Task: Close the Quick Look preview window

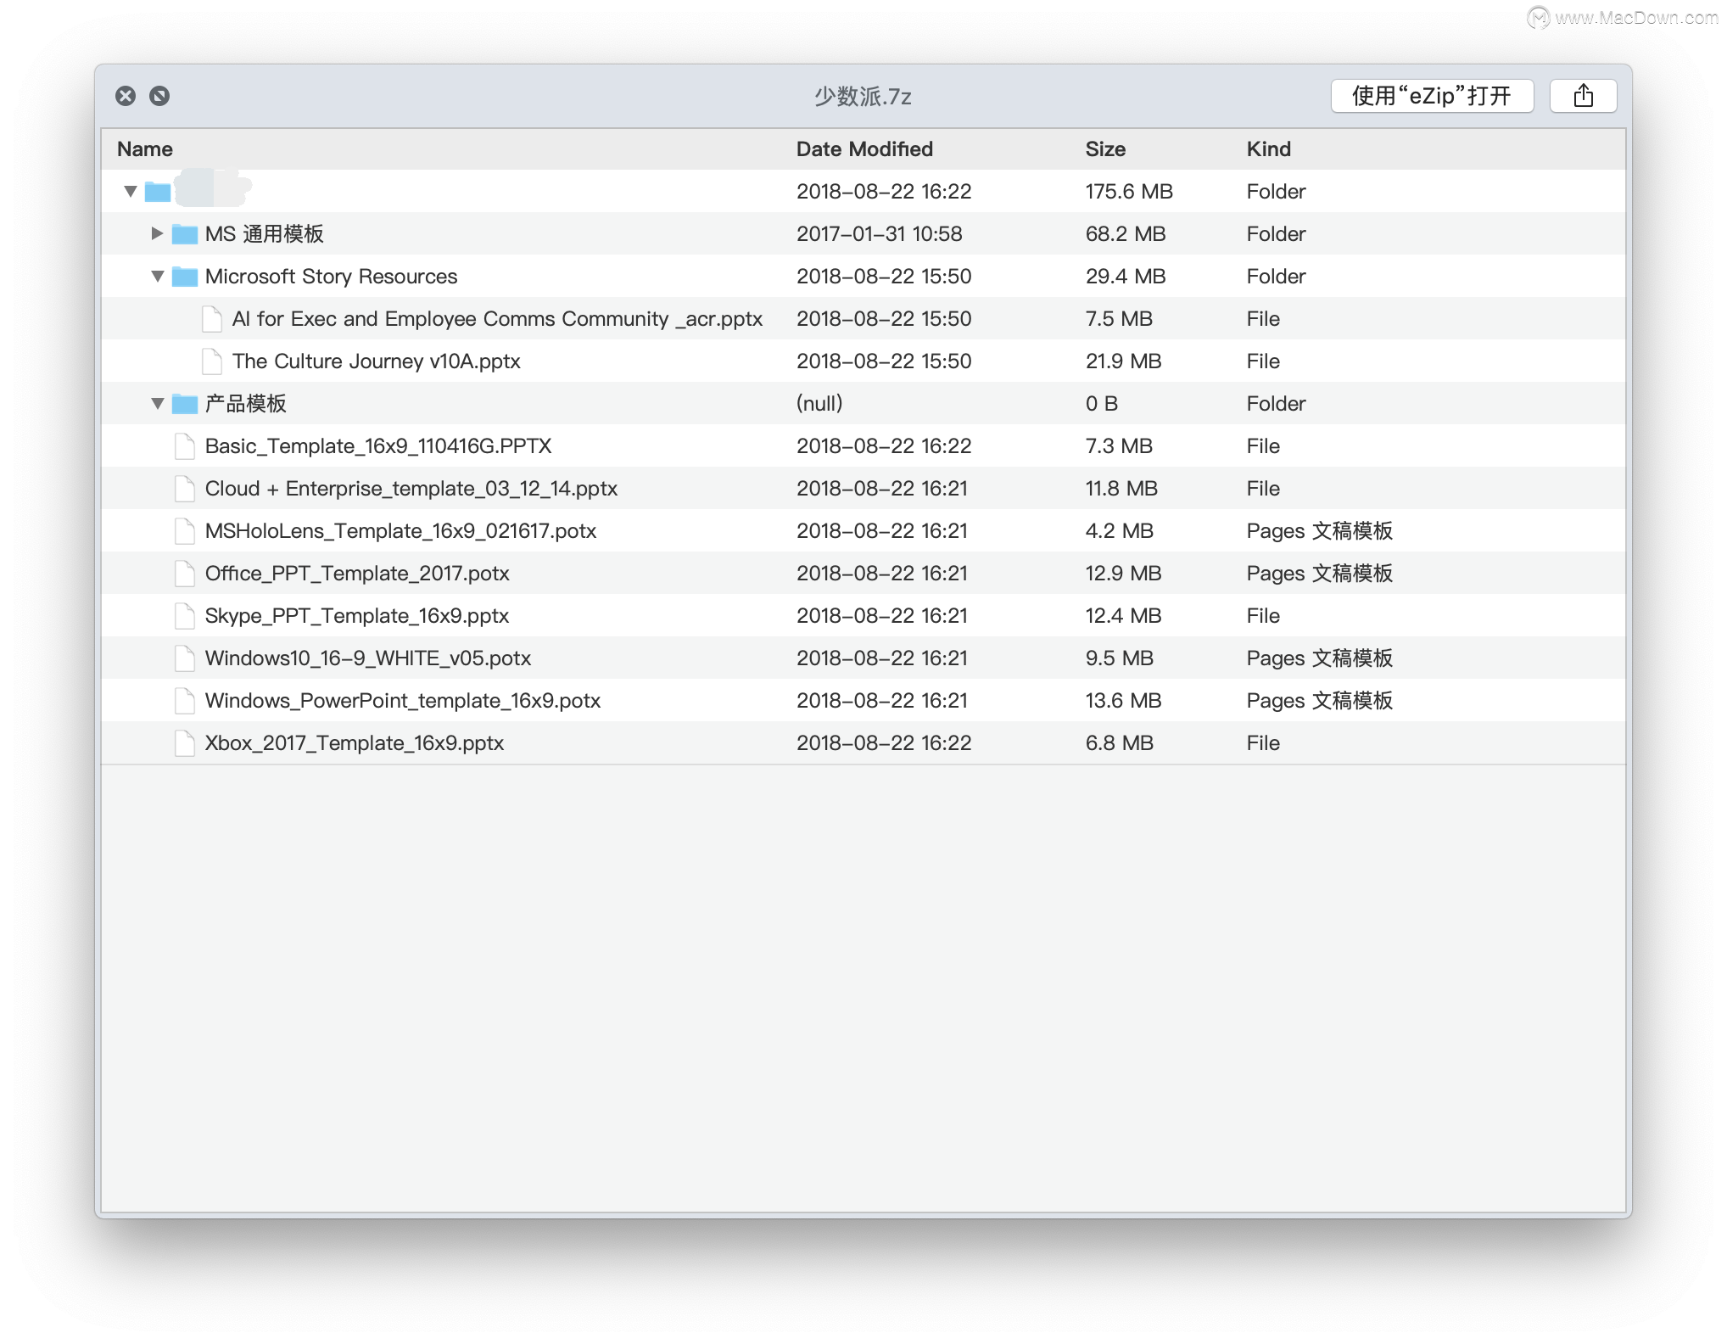Action: tap(126, 96)
